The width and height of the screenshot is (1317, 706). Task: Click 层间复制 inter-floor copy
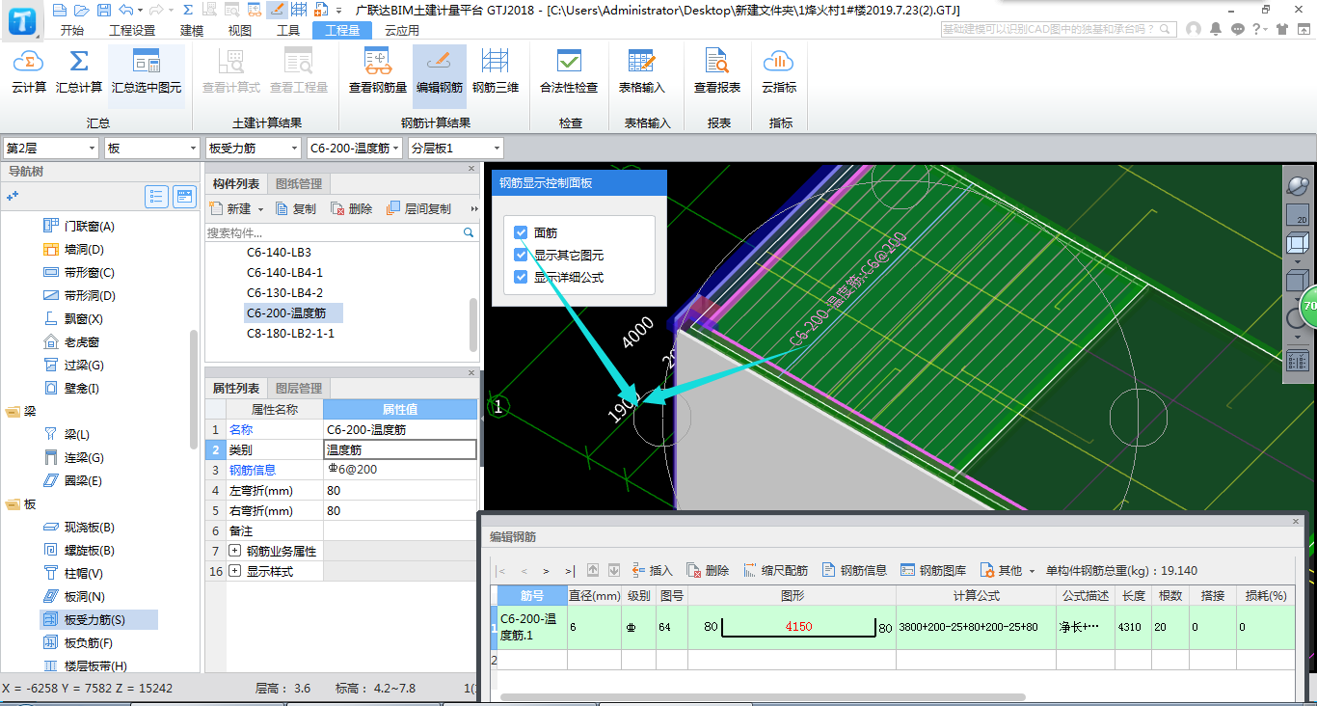418,208
